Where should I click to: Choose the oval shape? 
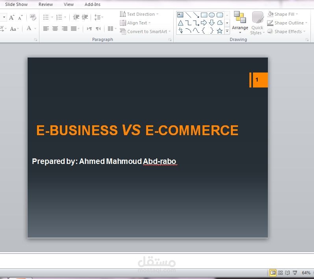(x=212, y=15)
